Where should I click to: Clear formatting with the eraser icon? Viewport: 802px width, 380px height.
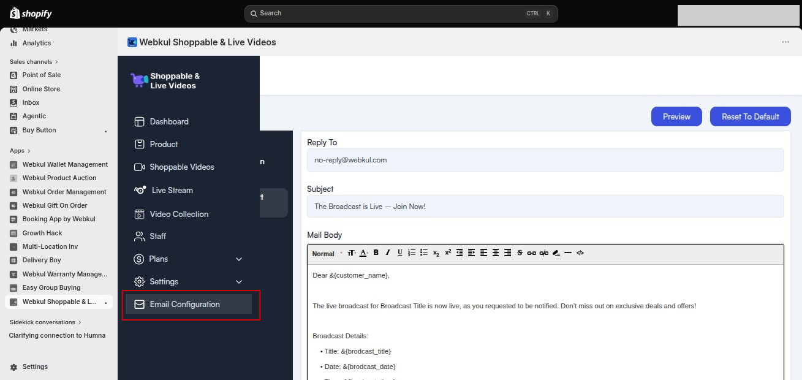[556, 253]
